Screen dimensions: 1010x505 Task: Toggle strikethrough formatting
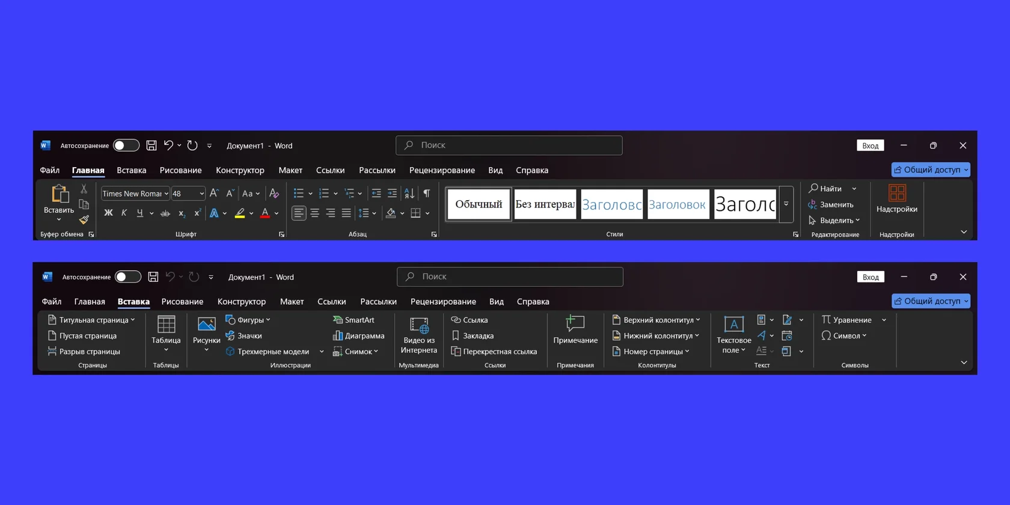point(165,213)
